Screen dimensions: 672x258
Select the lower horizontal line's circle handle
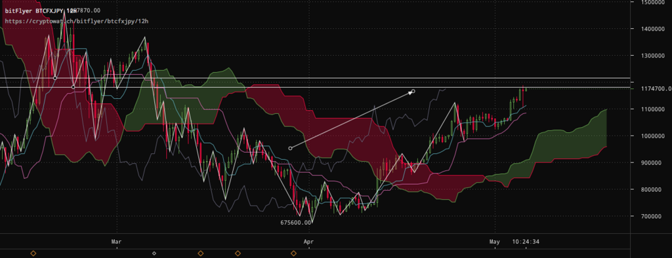point(73,87)
